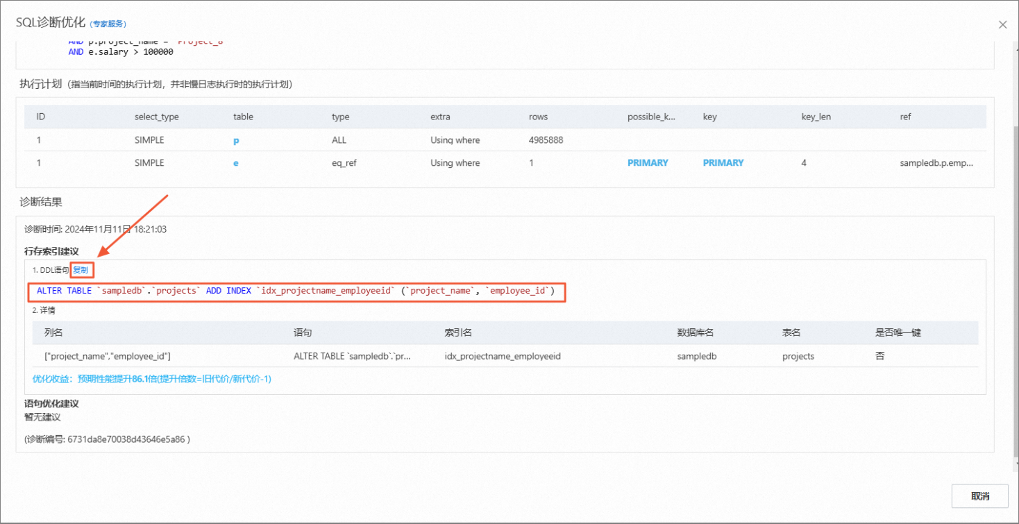Click the 索引名 column header
The image size is (1019, 524).
(458, 332)
